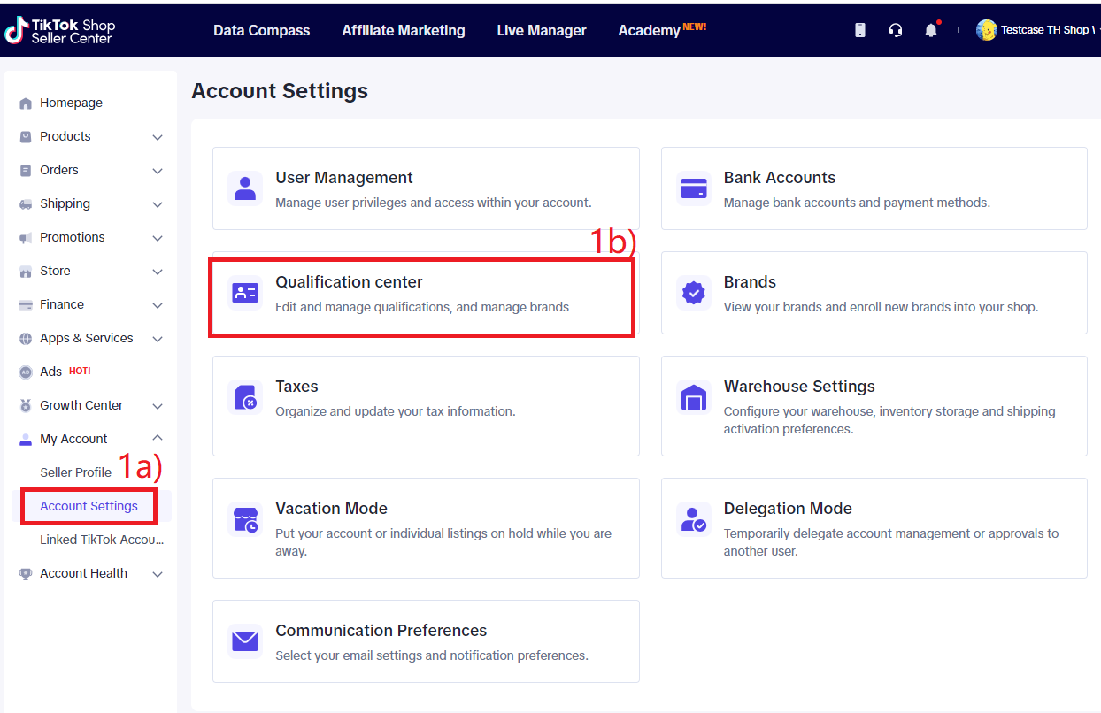Image resolution: width=1101 pixels, height=713 pixels.
Task: Click the Delegation Mode user icon
Action: pos(694,519)
